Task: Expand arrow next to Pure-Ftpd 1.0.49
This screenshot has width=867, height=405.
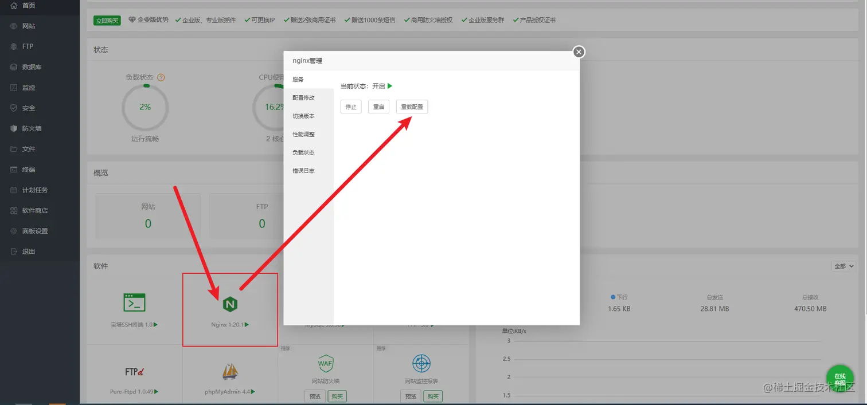Action: pos(156,392)
